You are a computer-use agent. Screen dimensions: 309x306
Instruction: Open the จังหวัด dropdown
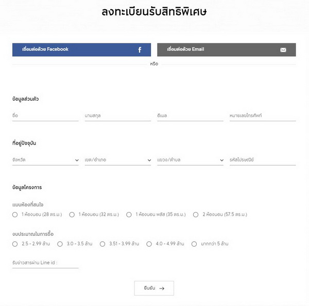click(45, 160)
